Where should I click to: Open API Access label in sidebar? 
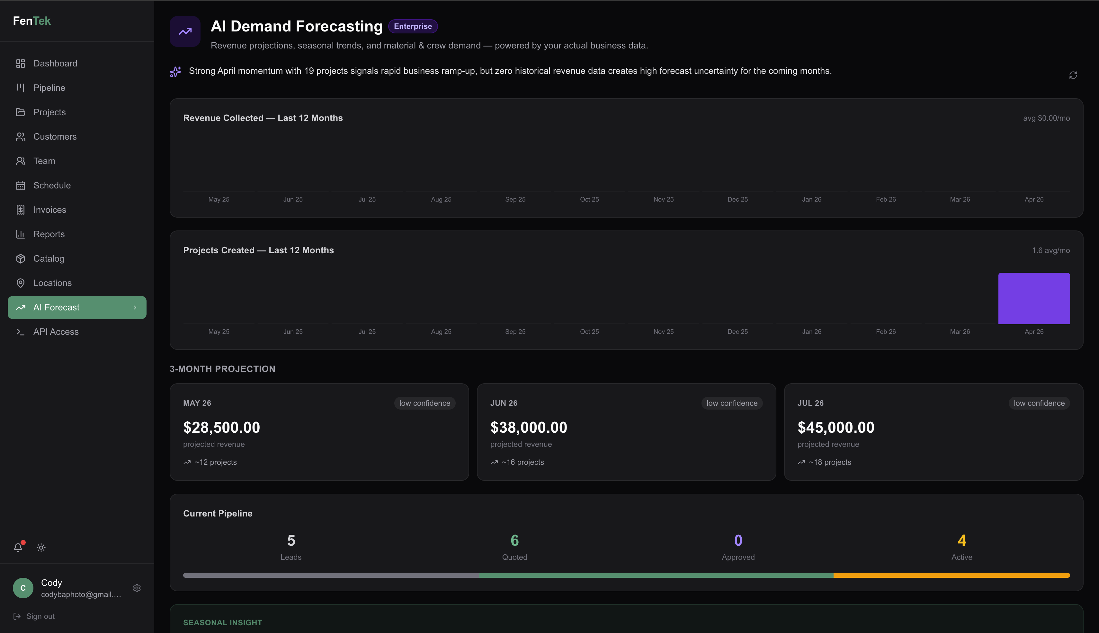56,332
